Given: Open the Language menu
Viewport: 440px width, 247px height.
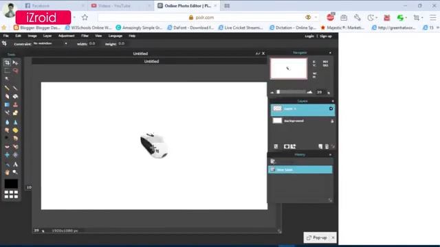Looking at the screenshot, I should coord(115,36).
